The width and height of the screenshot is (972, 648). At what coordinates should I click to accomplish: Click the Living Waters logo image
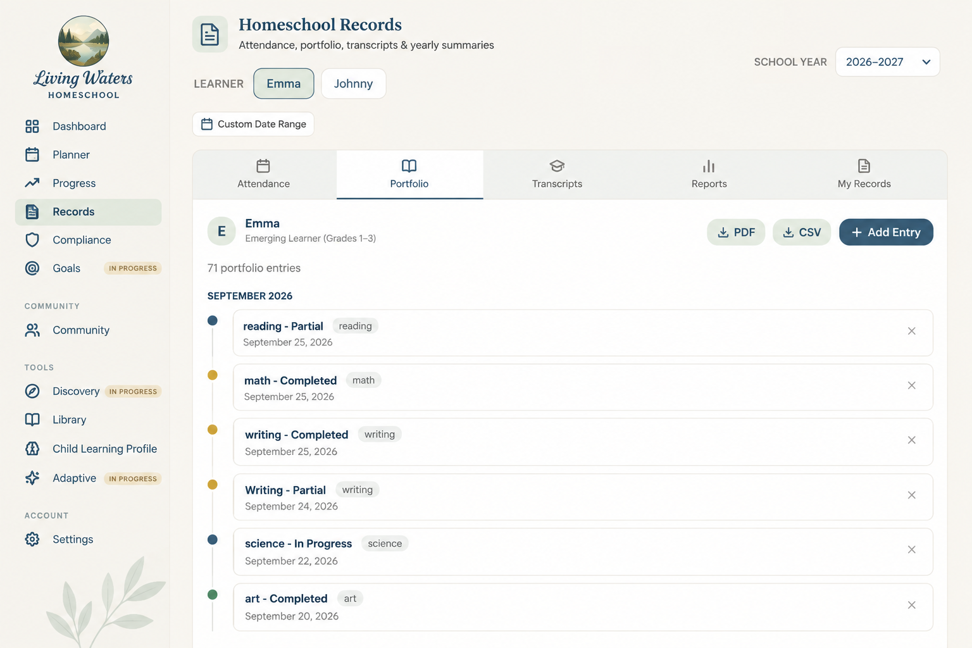click(84, 41)
